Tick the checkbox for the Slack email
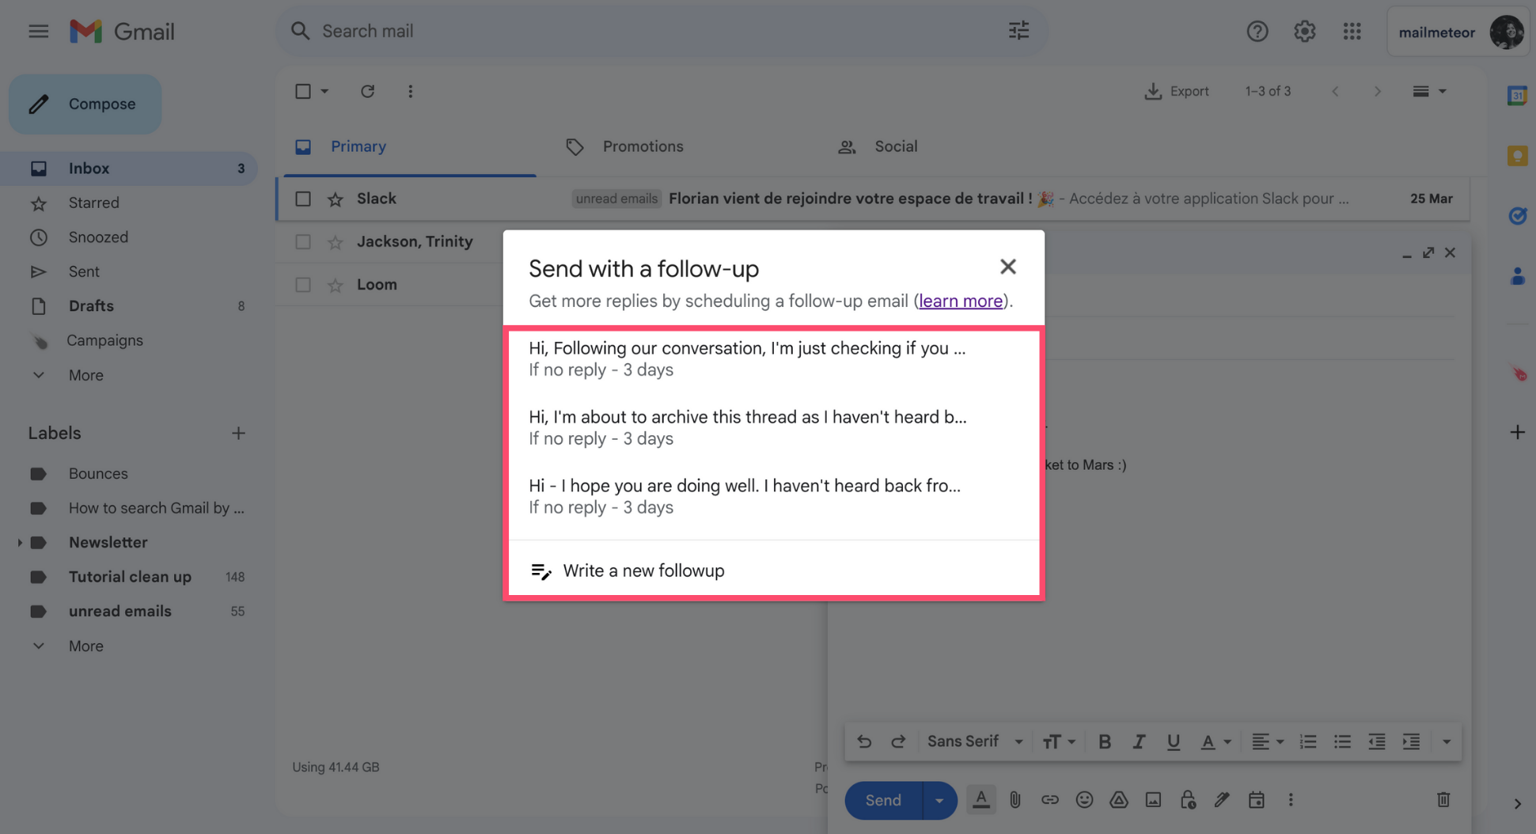Viewport: 1536px width, 834px height. tap(302, 199)
